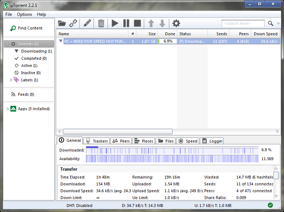
Task: Start the torrent with the play icon
Action: click(x=115, y=23)
